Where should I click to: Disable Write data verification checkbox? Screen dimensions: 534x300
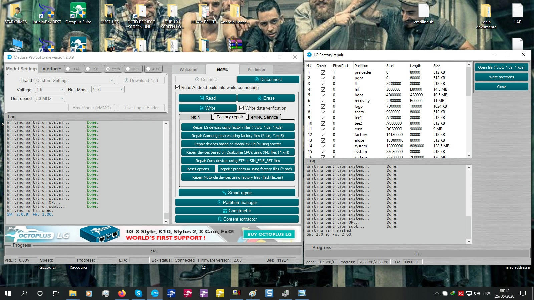(x=242, y=108)
